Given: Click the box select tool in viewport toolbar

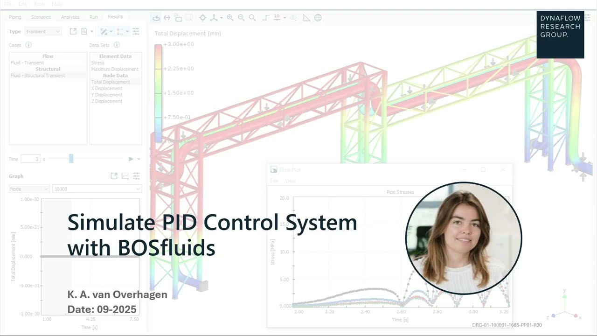Looking at the screenshot, I should (178, 18).
